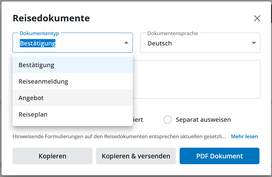
Task: Open the Dokumentensprache dropdown arrow
Action: tap(254, 43)
